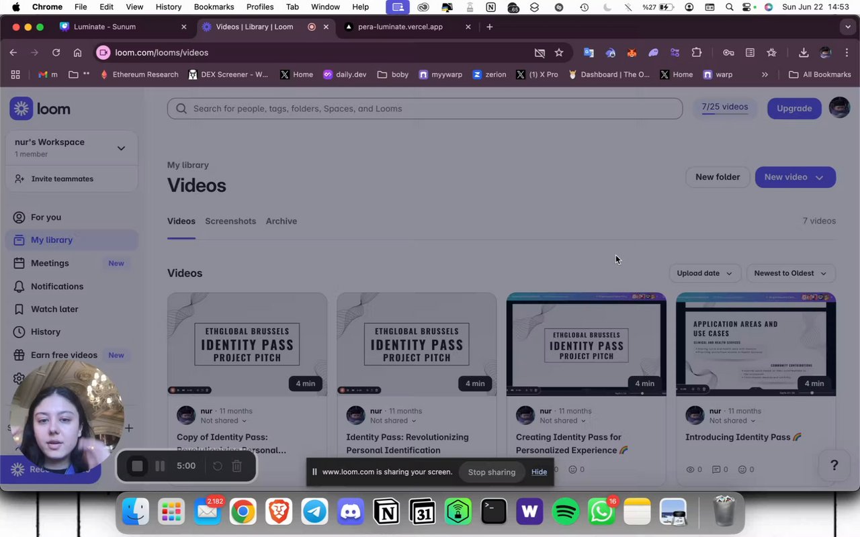Open Chrome downloads
The height and width of the screenshot is (537, 860).
pyautogui.click(x=804, y=52)
